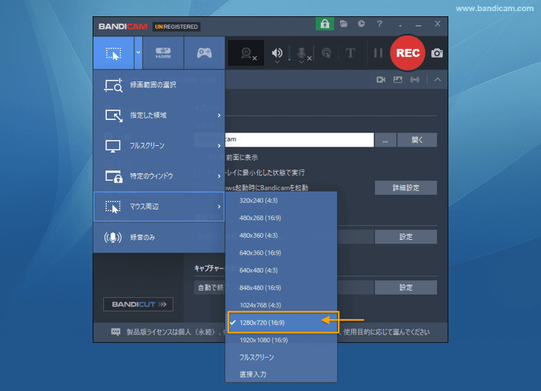The image size is (541, 391).
Task: Open the output folder icon
Action: (x=343, y=24)
